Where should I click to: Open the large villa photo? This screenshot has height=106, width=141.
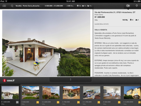point(46,43)
